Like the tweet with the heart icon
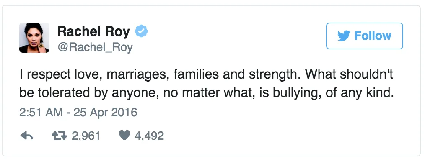 (x=124, y=136)
